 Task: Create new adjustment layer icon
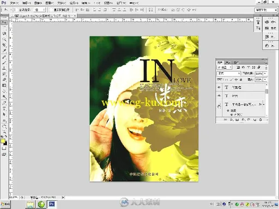243,120
